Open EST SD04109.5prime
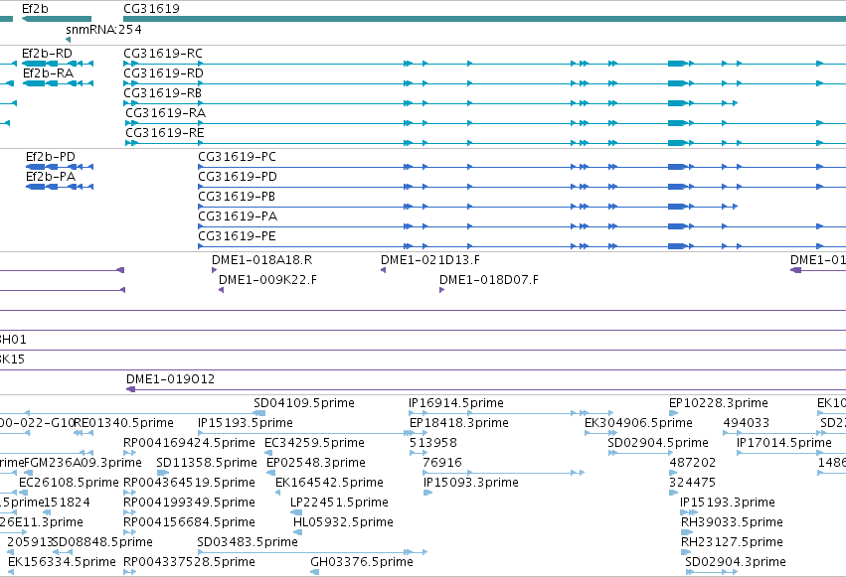Image resolution: width=846 pixels, height=577 pixels. pyautogui.click(x=304, y=403)
